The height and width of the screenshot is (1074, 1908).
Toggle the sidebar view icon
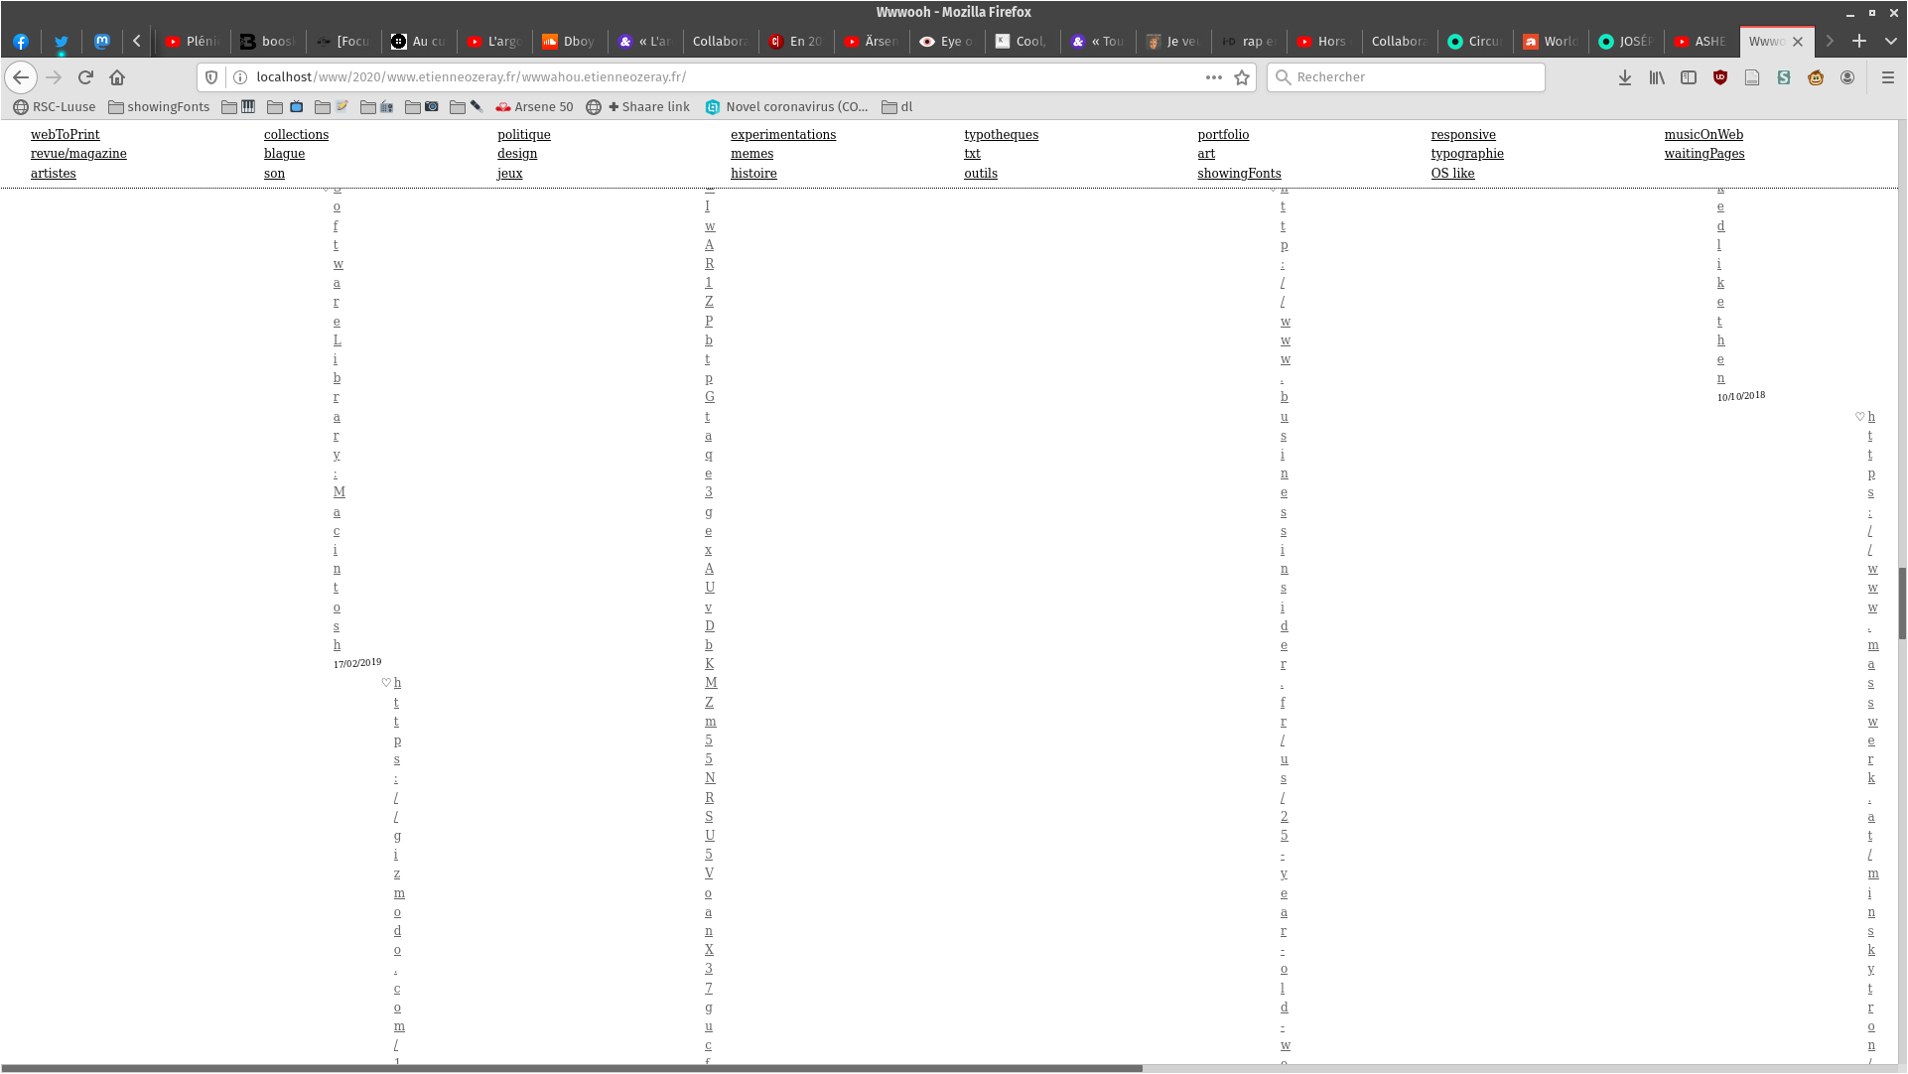click(1689, 77)
